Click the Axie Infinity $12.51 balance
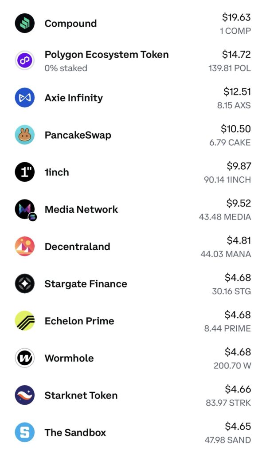This screenshot has height=455, width=266. (x=237, y=92)
